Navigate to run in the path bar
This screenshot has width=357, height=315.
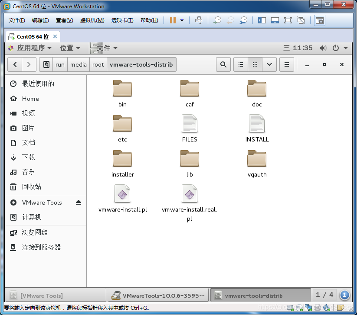60,64
